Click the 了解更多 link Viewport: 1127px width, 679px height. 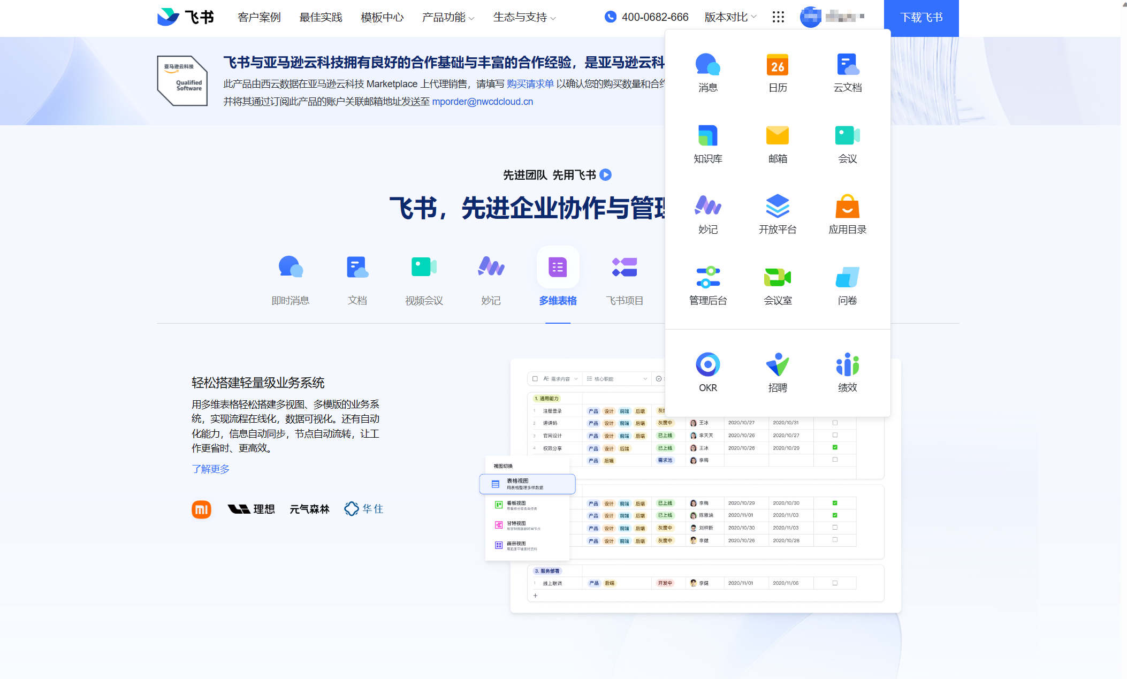click(210, 469)
